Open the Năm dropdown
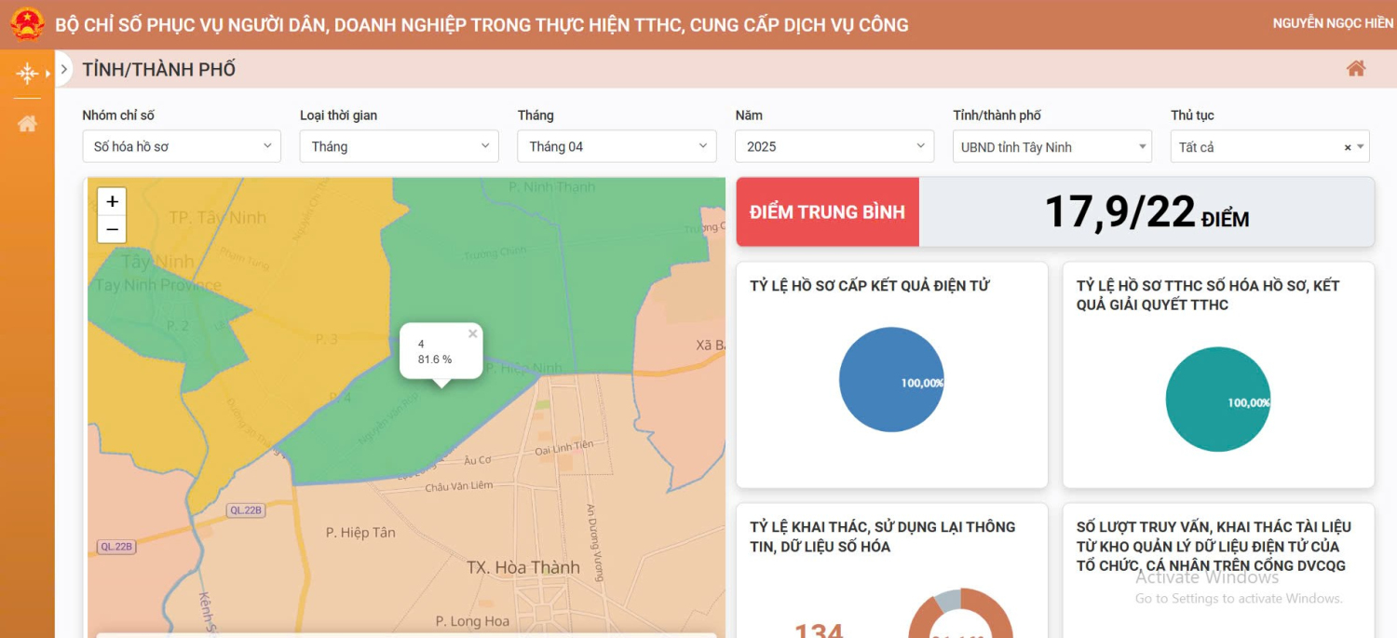Viewport: 1397px width, 638px height. (834, 146)
